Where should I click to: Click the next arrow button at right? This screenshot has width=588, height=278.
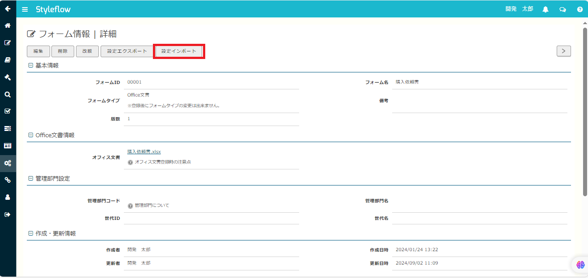coord(563,51)
